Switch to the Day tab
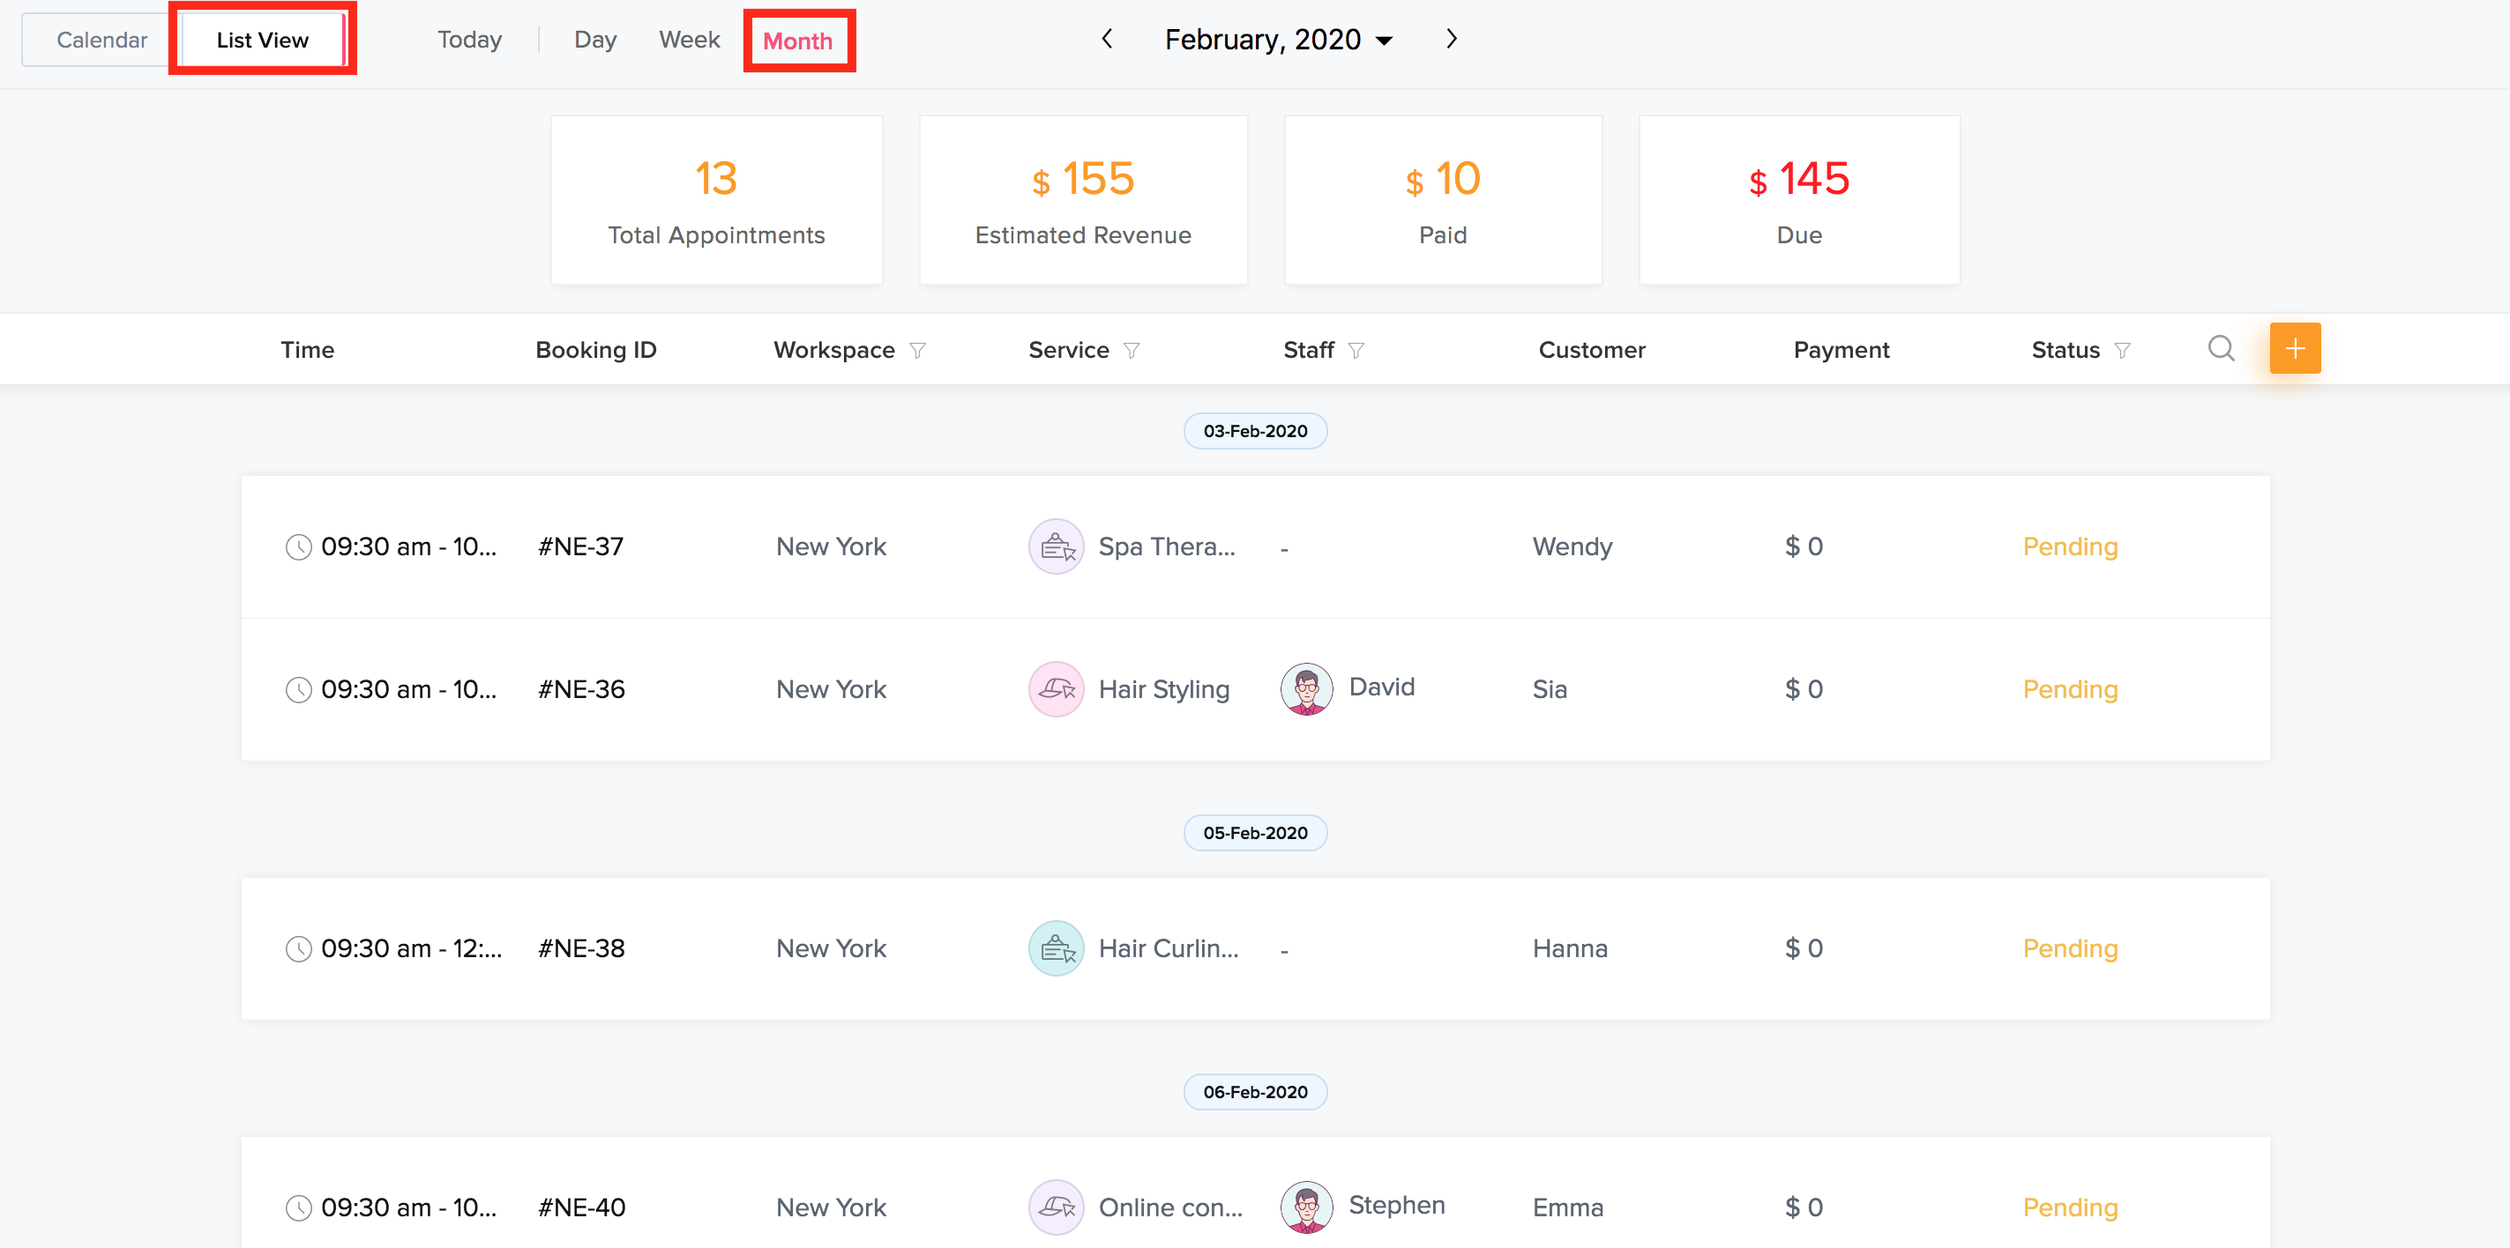Image resolution: width=2510 pixels, height=1248 pixels. pyautogui.click(x=594, y=40)
